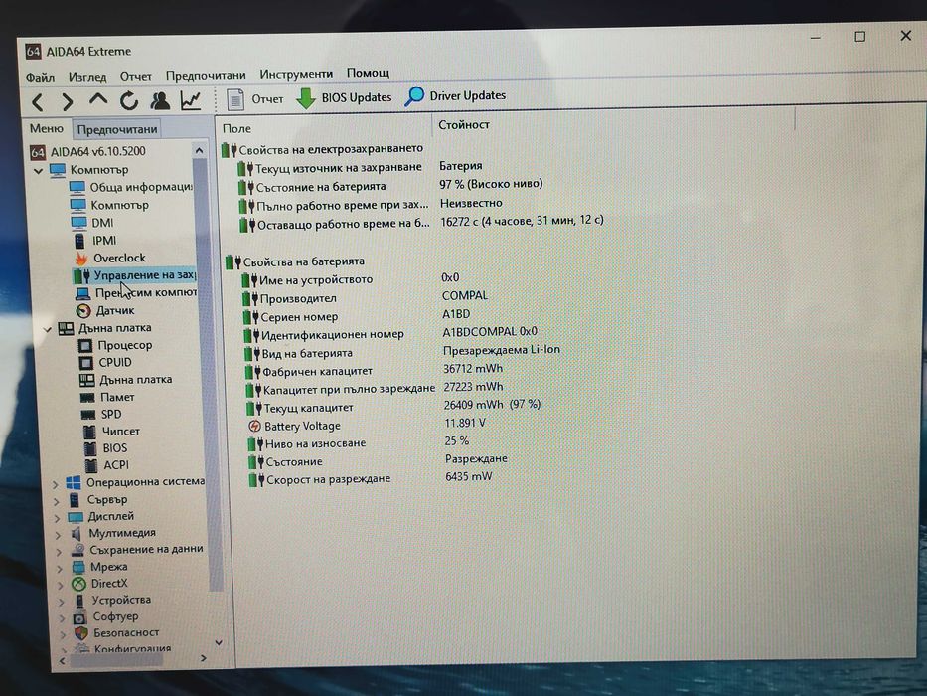The width and height of the screenshot is (927, 696).
Task: Select the Overclock flame item
Action: pos(110,259)
